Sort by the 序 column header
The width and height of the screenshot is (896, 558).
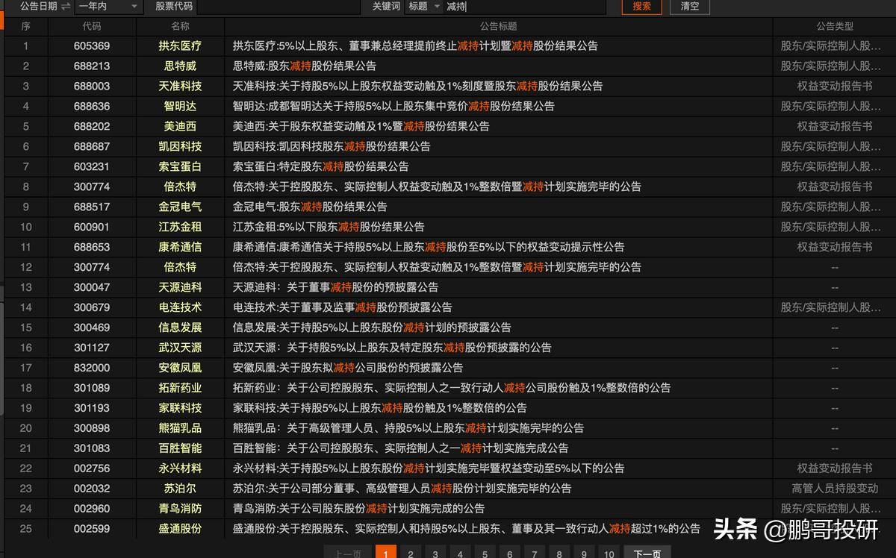[26, 26]
